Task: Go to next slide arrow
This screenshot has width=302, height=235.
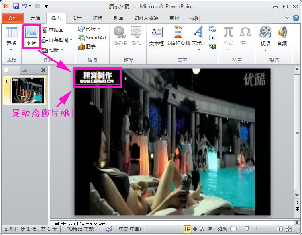Action: click(x=297, y=209)
